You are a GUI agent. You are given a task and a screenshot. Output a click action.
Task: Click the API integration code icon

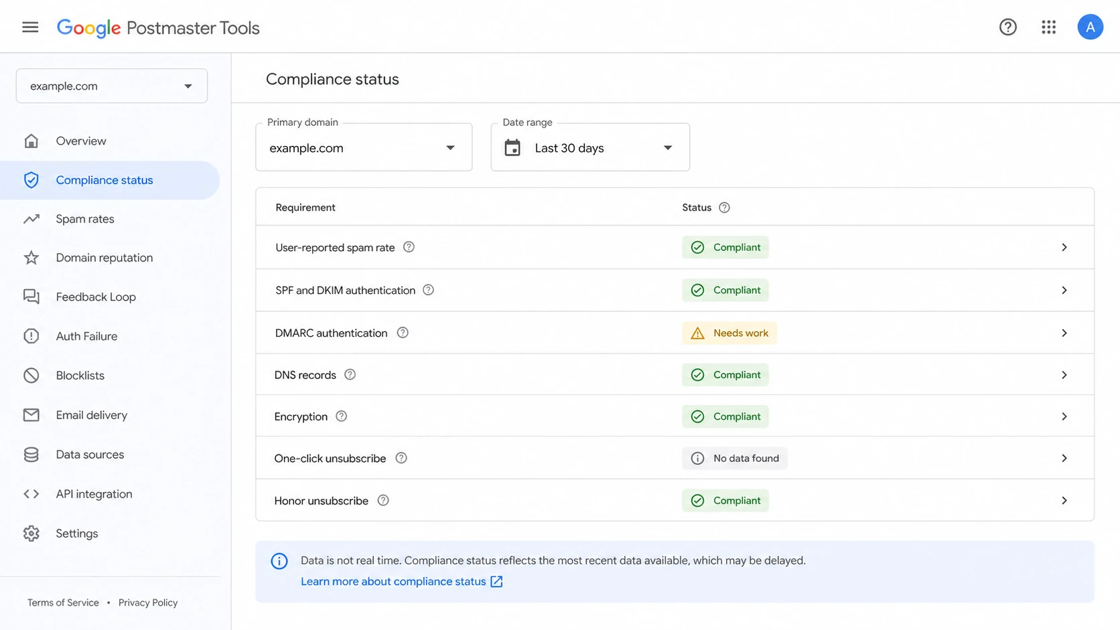click(31, 494)
